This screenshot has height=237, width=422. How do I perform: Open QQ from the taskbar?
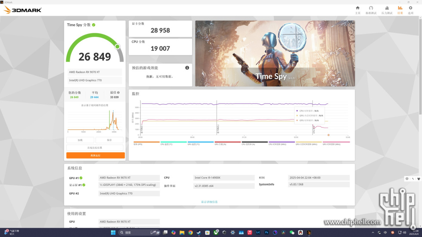pyautogui.click(x=301, y=232)
